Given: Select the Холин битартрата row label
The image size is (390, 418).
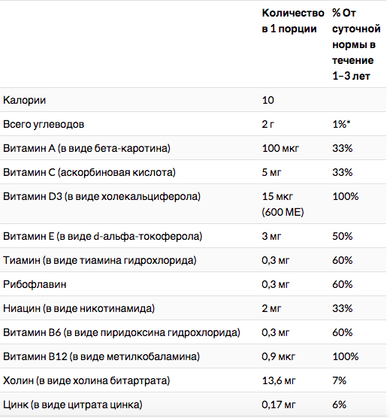Looking at the screenshot, I should point(86,380).
